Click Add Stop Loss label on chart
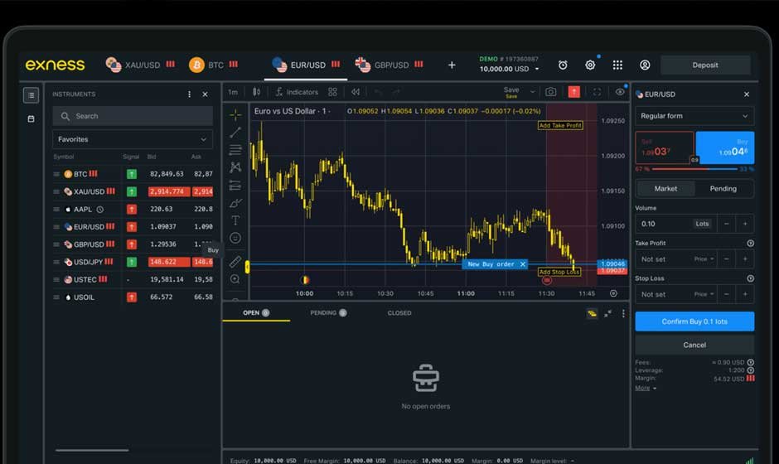 coord(559,273)
